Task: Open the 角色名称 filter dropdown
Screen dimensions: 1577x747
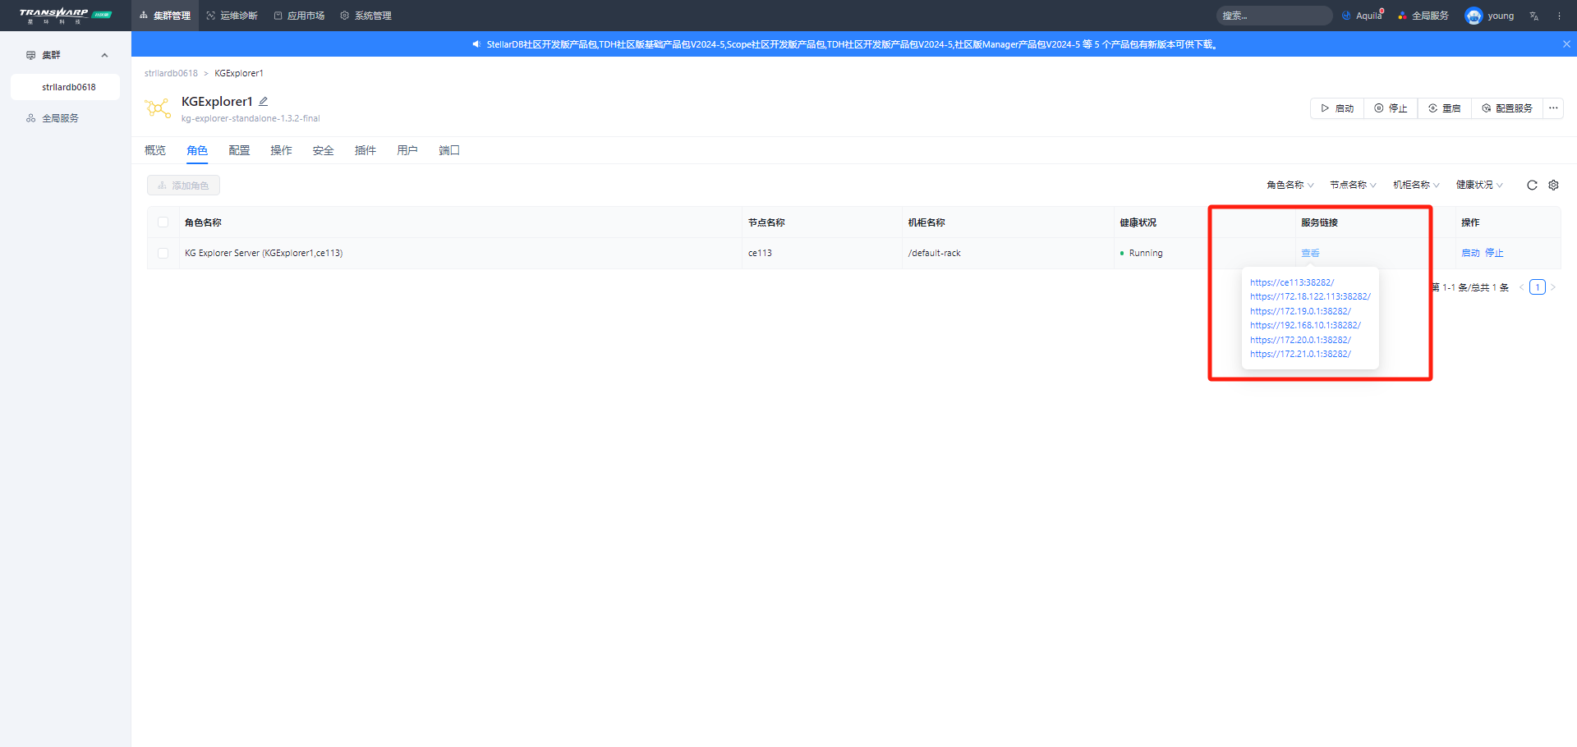Action: coord(1290,186)
